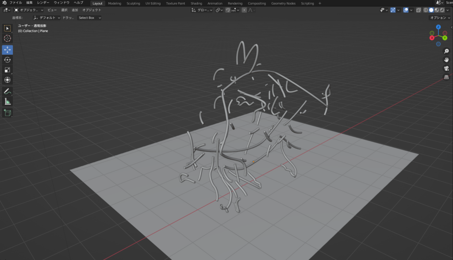Switch to rendered viewport shading
Viewport: 453px width, 260px height.
click(442, 10)
